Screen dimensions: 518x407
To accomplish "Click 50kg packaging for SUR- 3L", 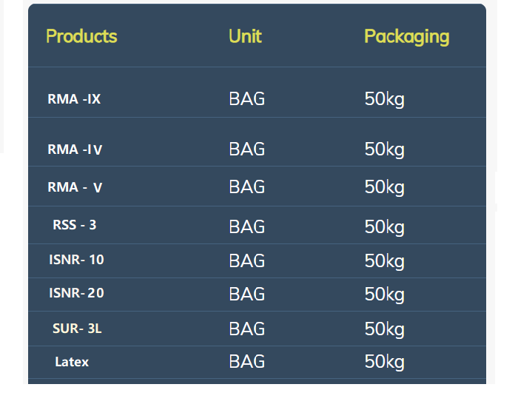I will (x=384, y=330).
